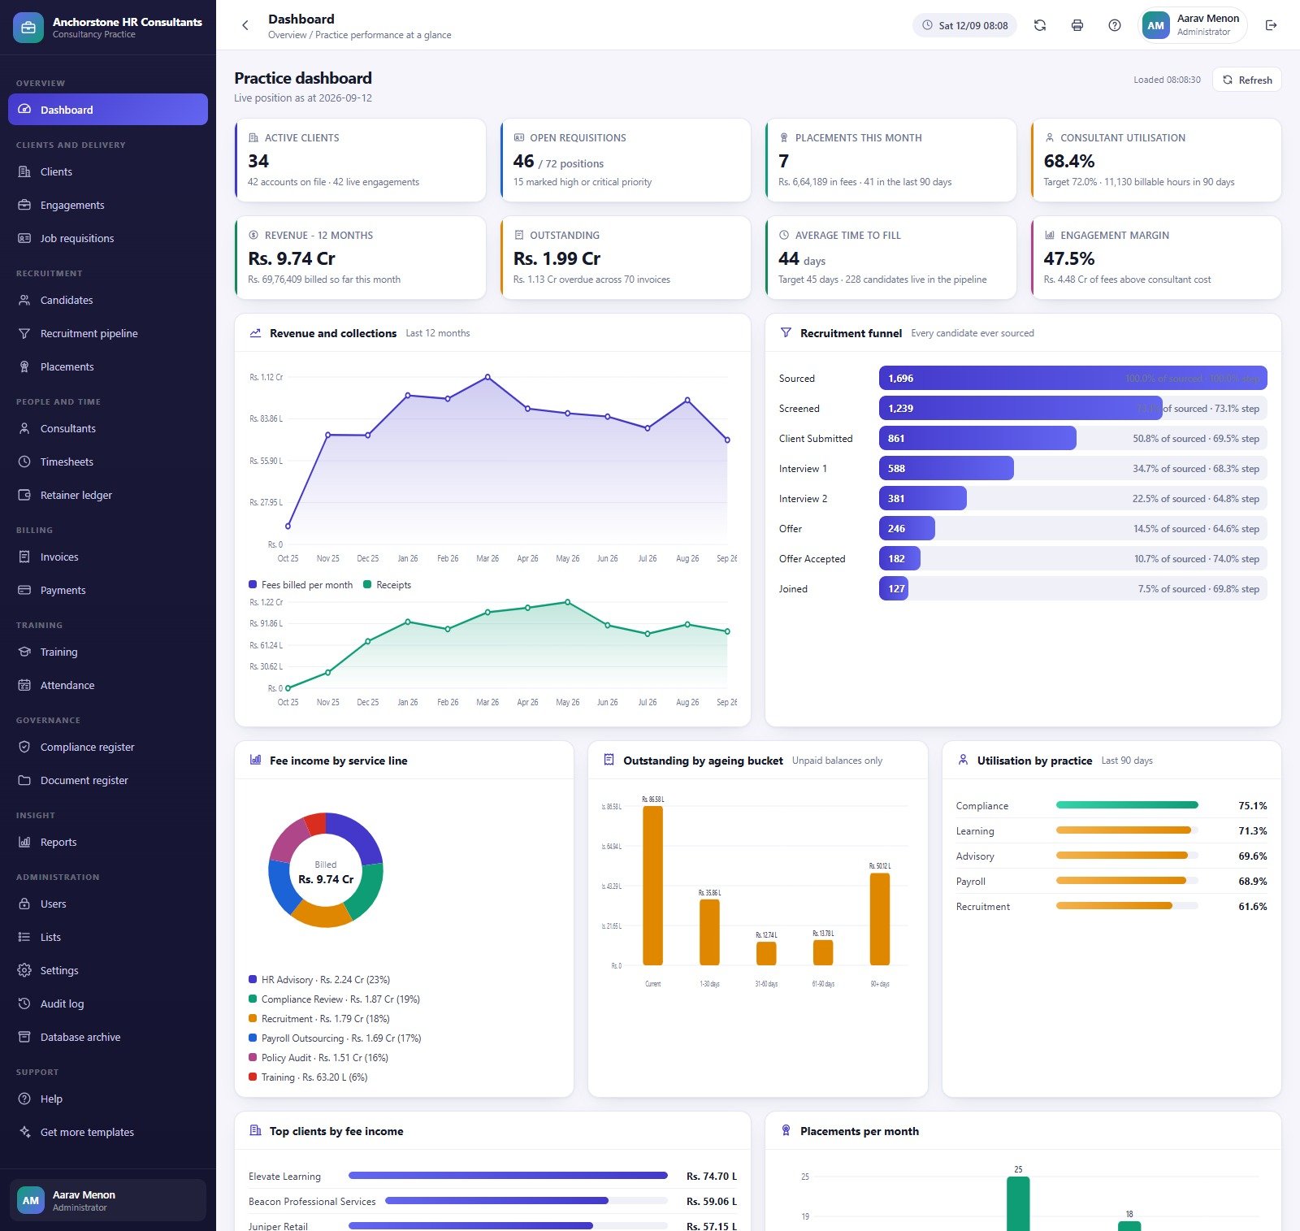Open Help under Support section
The height and width of the screenshot is (1231, 1300).
click(x=108, y=1099)
